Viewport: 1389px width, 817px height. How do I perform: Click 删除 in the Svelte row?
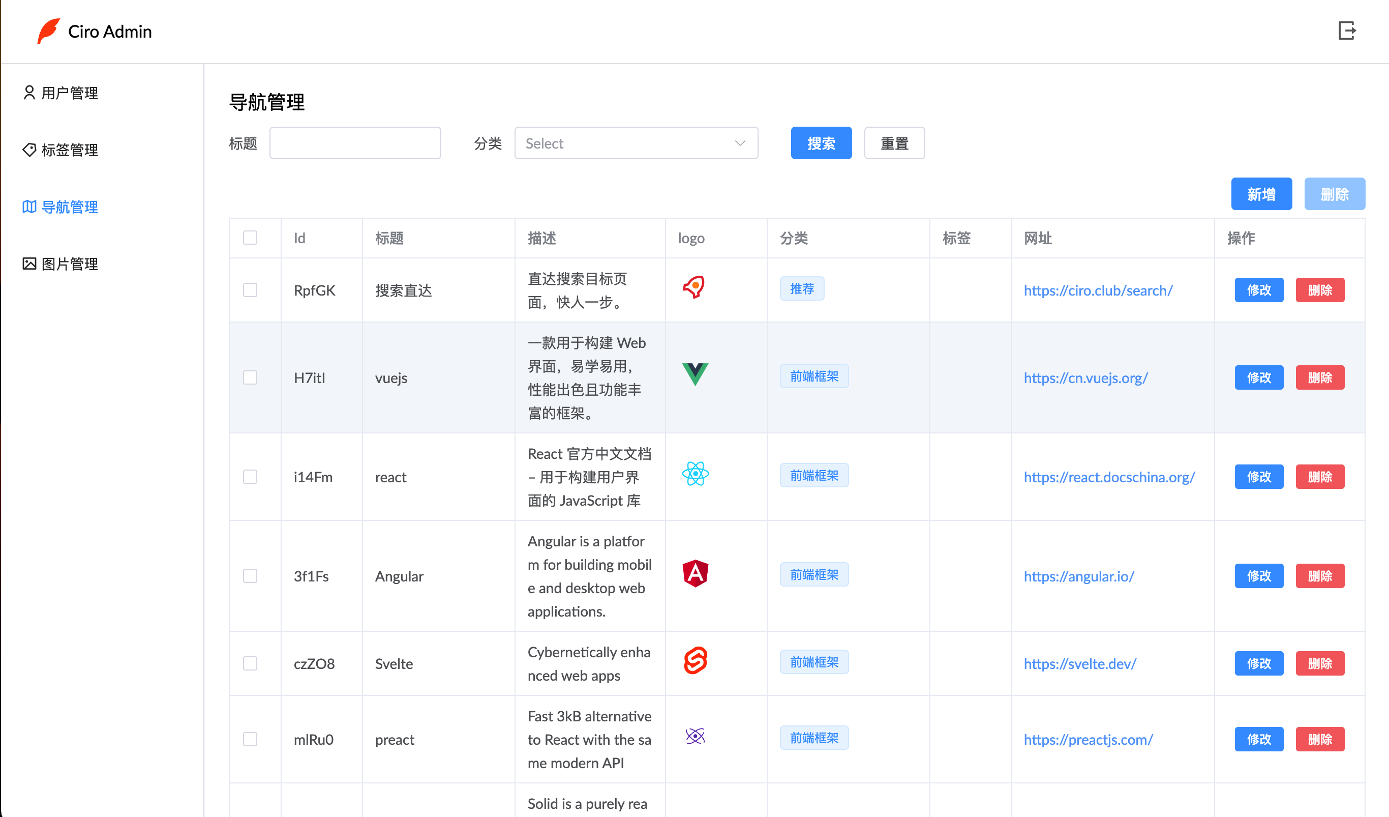[1320, 663]
